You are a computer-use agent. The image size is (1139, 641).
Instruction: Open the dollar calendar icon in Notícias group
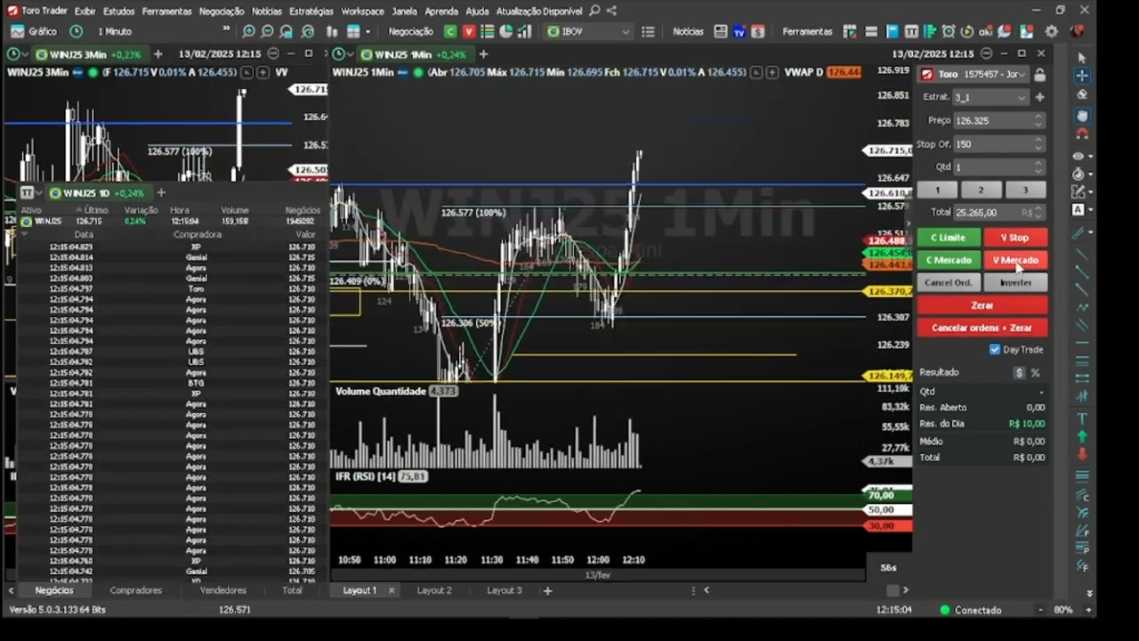point(758,31)
